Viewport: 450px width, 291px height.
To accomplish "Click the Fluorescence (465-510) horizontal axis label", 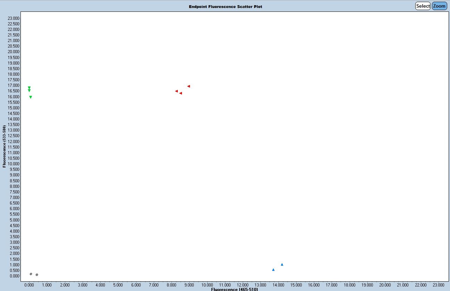I will coord(230,289).
